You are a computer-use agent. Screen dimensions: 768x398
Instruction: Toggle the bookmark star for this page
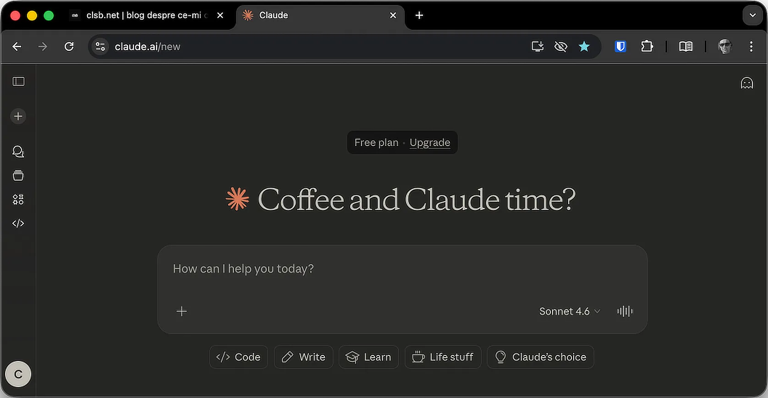click(x=584, y=46)
